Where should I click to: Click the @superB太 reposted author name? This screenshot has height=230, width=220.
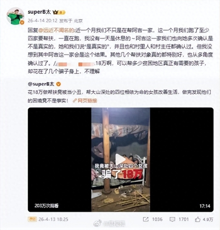[x=41, y=84]
